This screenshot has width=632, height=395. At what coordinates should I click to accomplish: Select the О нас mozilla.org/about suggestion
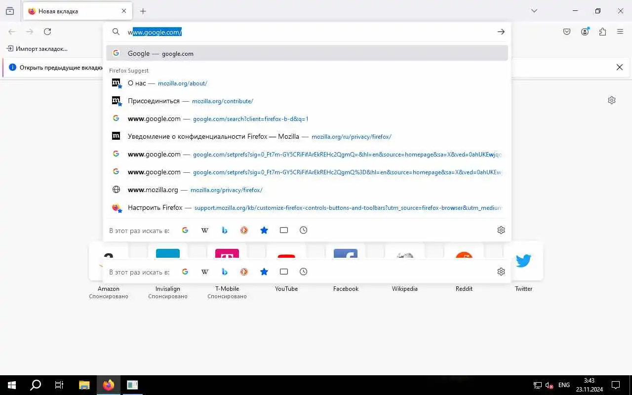(307, 83)
